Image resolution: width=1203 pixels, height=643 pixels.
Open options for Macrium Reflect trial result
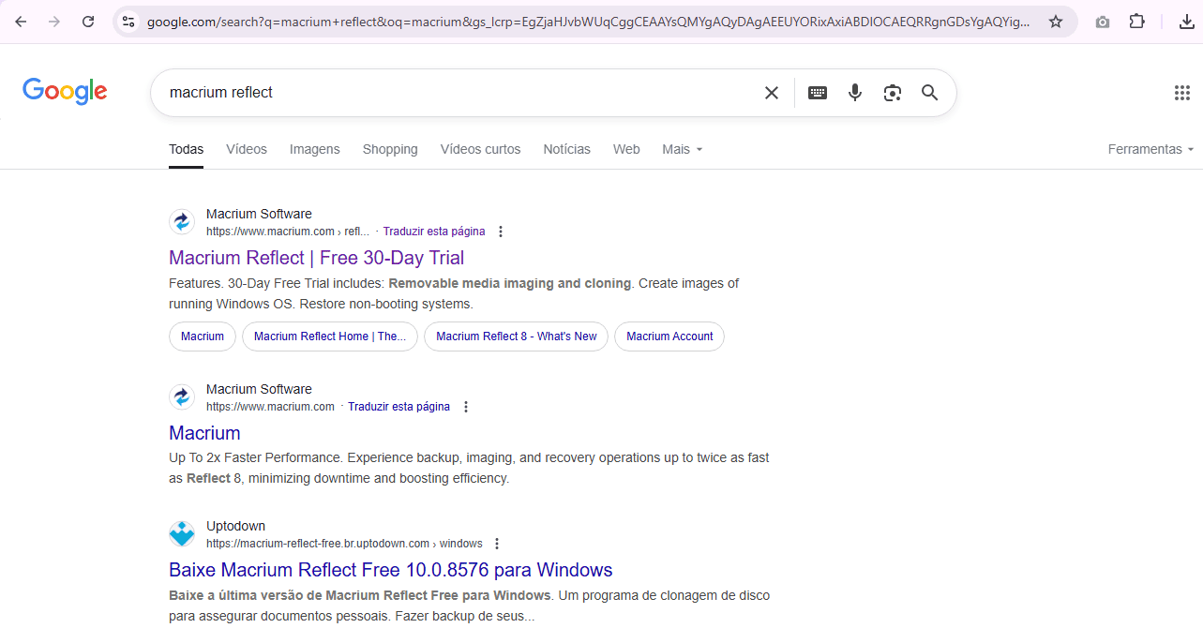(501, 232)
